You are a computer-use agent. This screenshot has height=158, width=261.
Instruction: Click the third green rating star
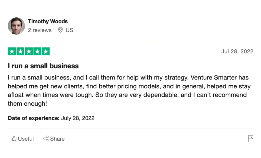(x=29, y=51)
